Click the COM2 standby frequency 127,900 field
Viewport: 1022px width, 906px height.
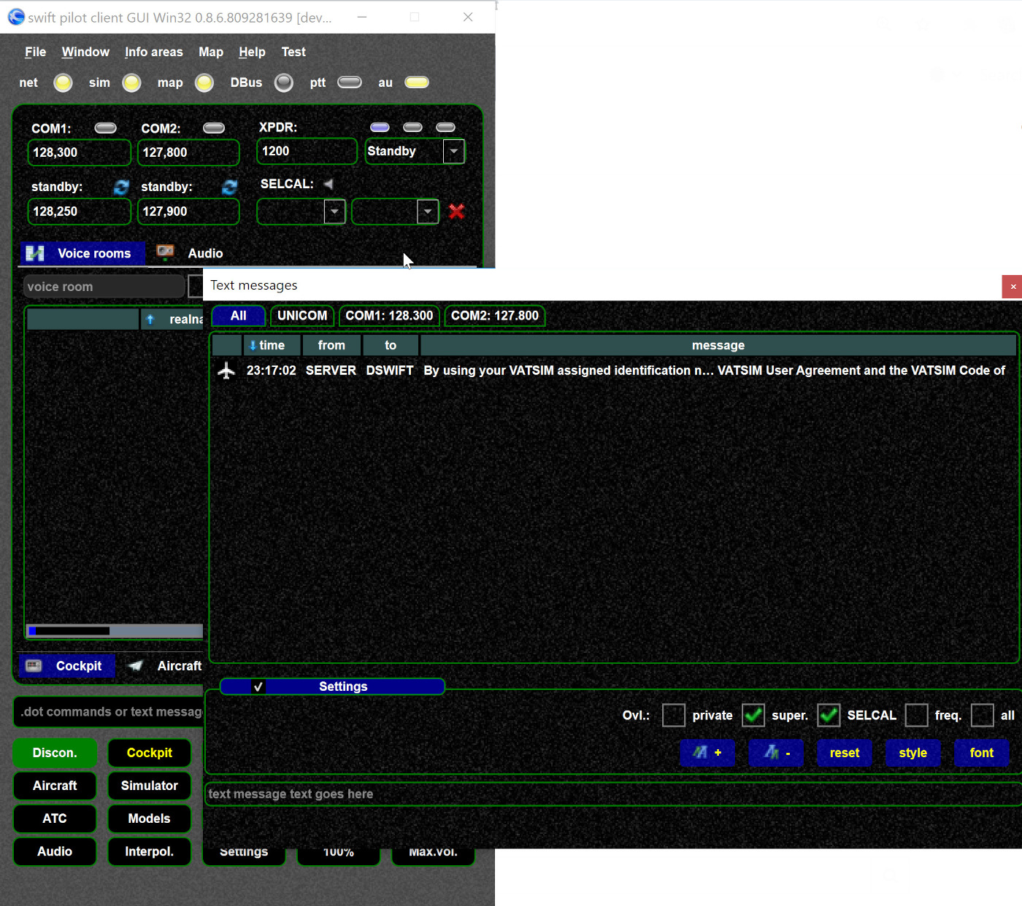tap(188, 212)
